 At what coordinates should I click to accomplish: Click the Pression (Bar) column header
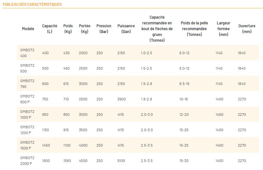[104, 29]
